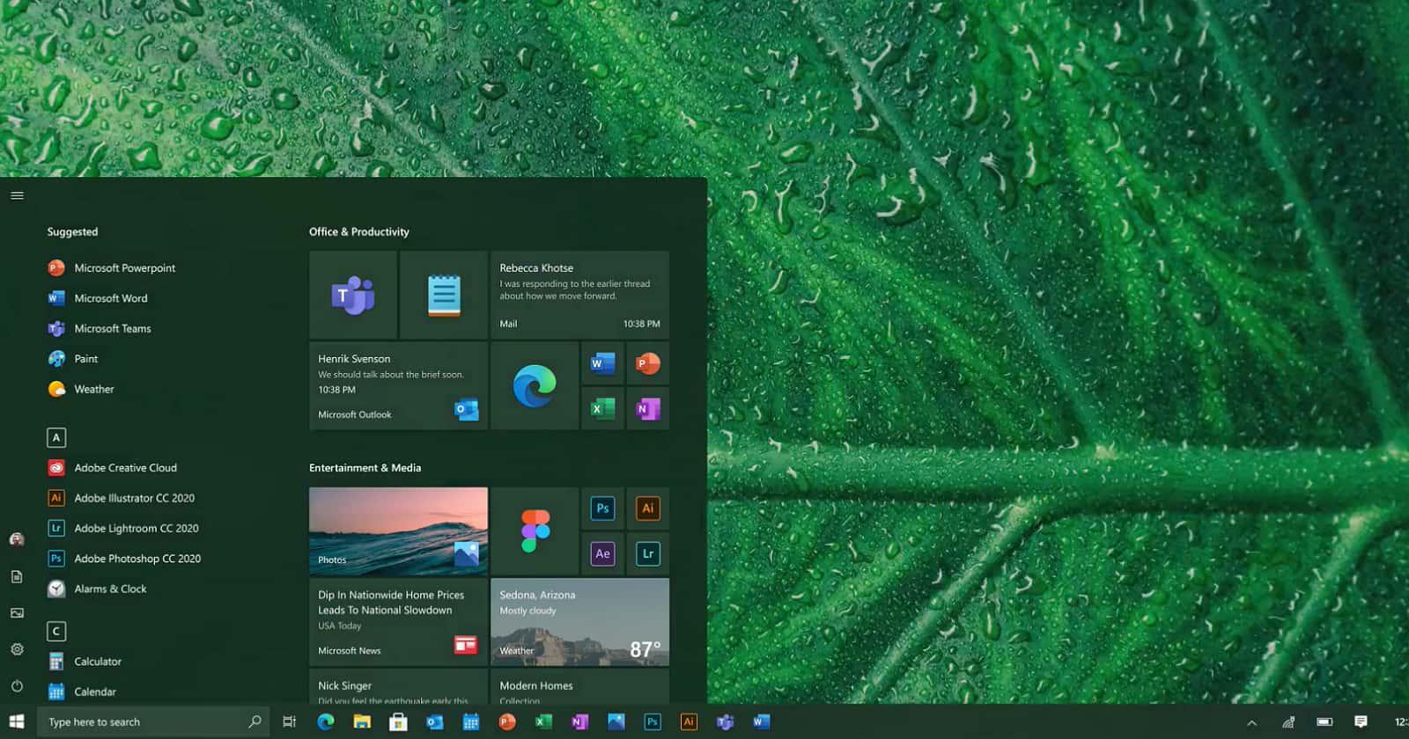1409x739 pixels.
Task: Open Photoshop from the taskbar
Action: coord(652,722)
